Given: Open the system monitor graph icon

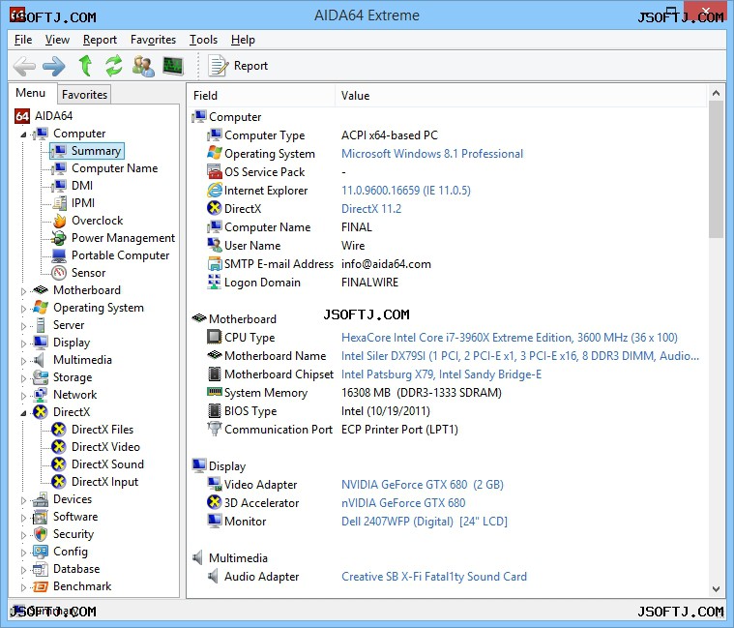Looking at the screenshot, I should click(173, 66).
